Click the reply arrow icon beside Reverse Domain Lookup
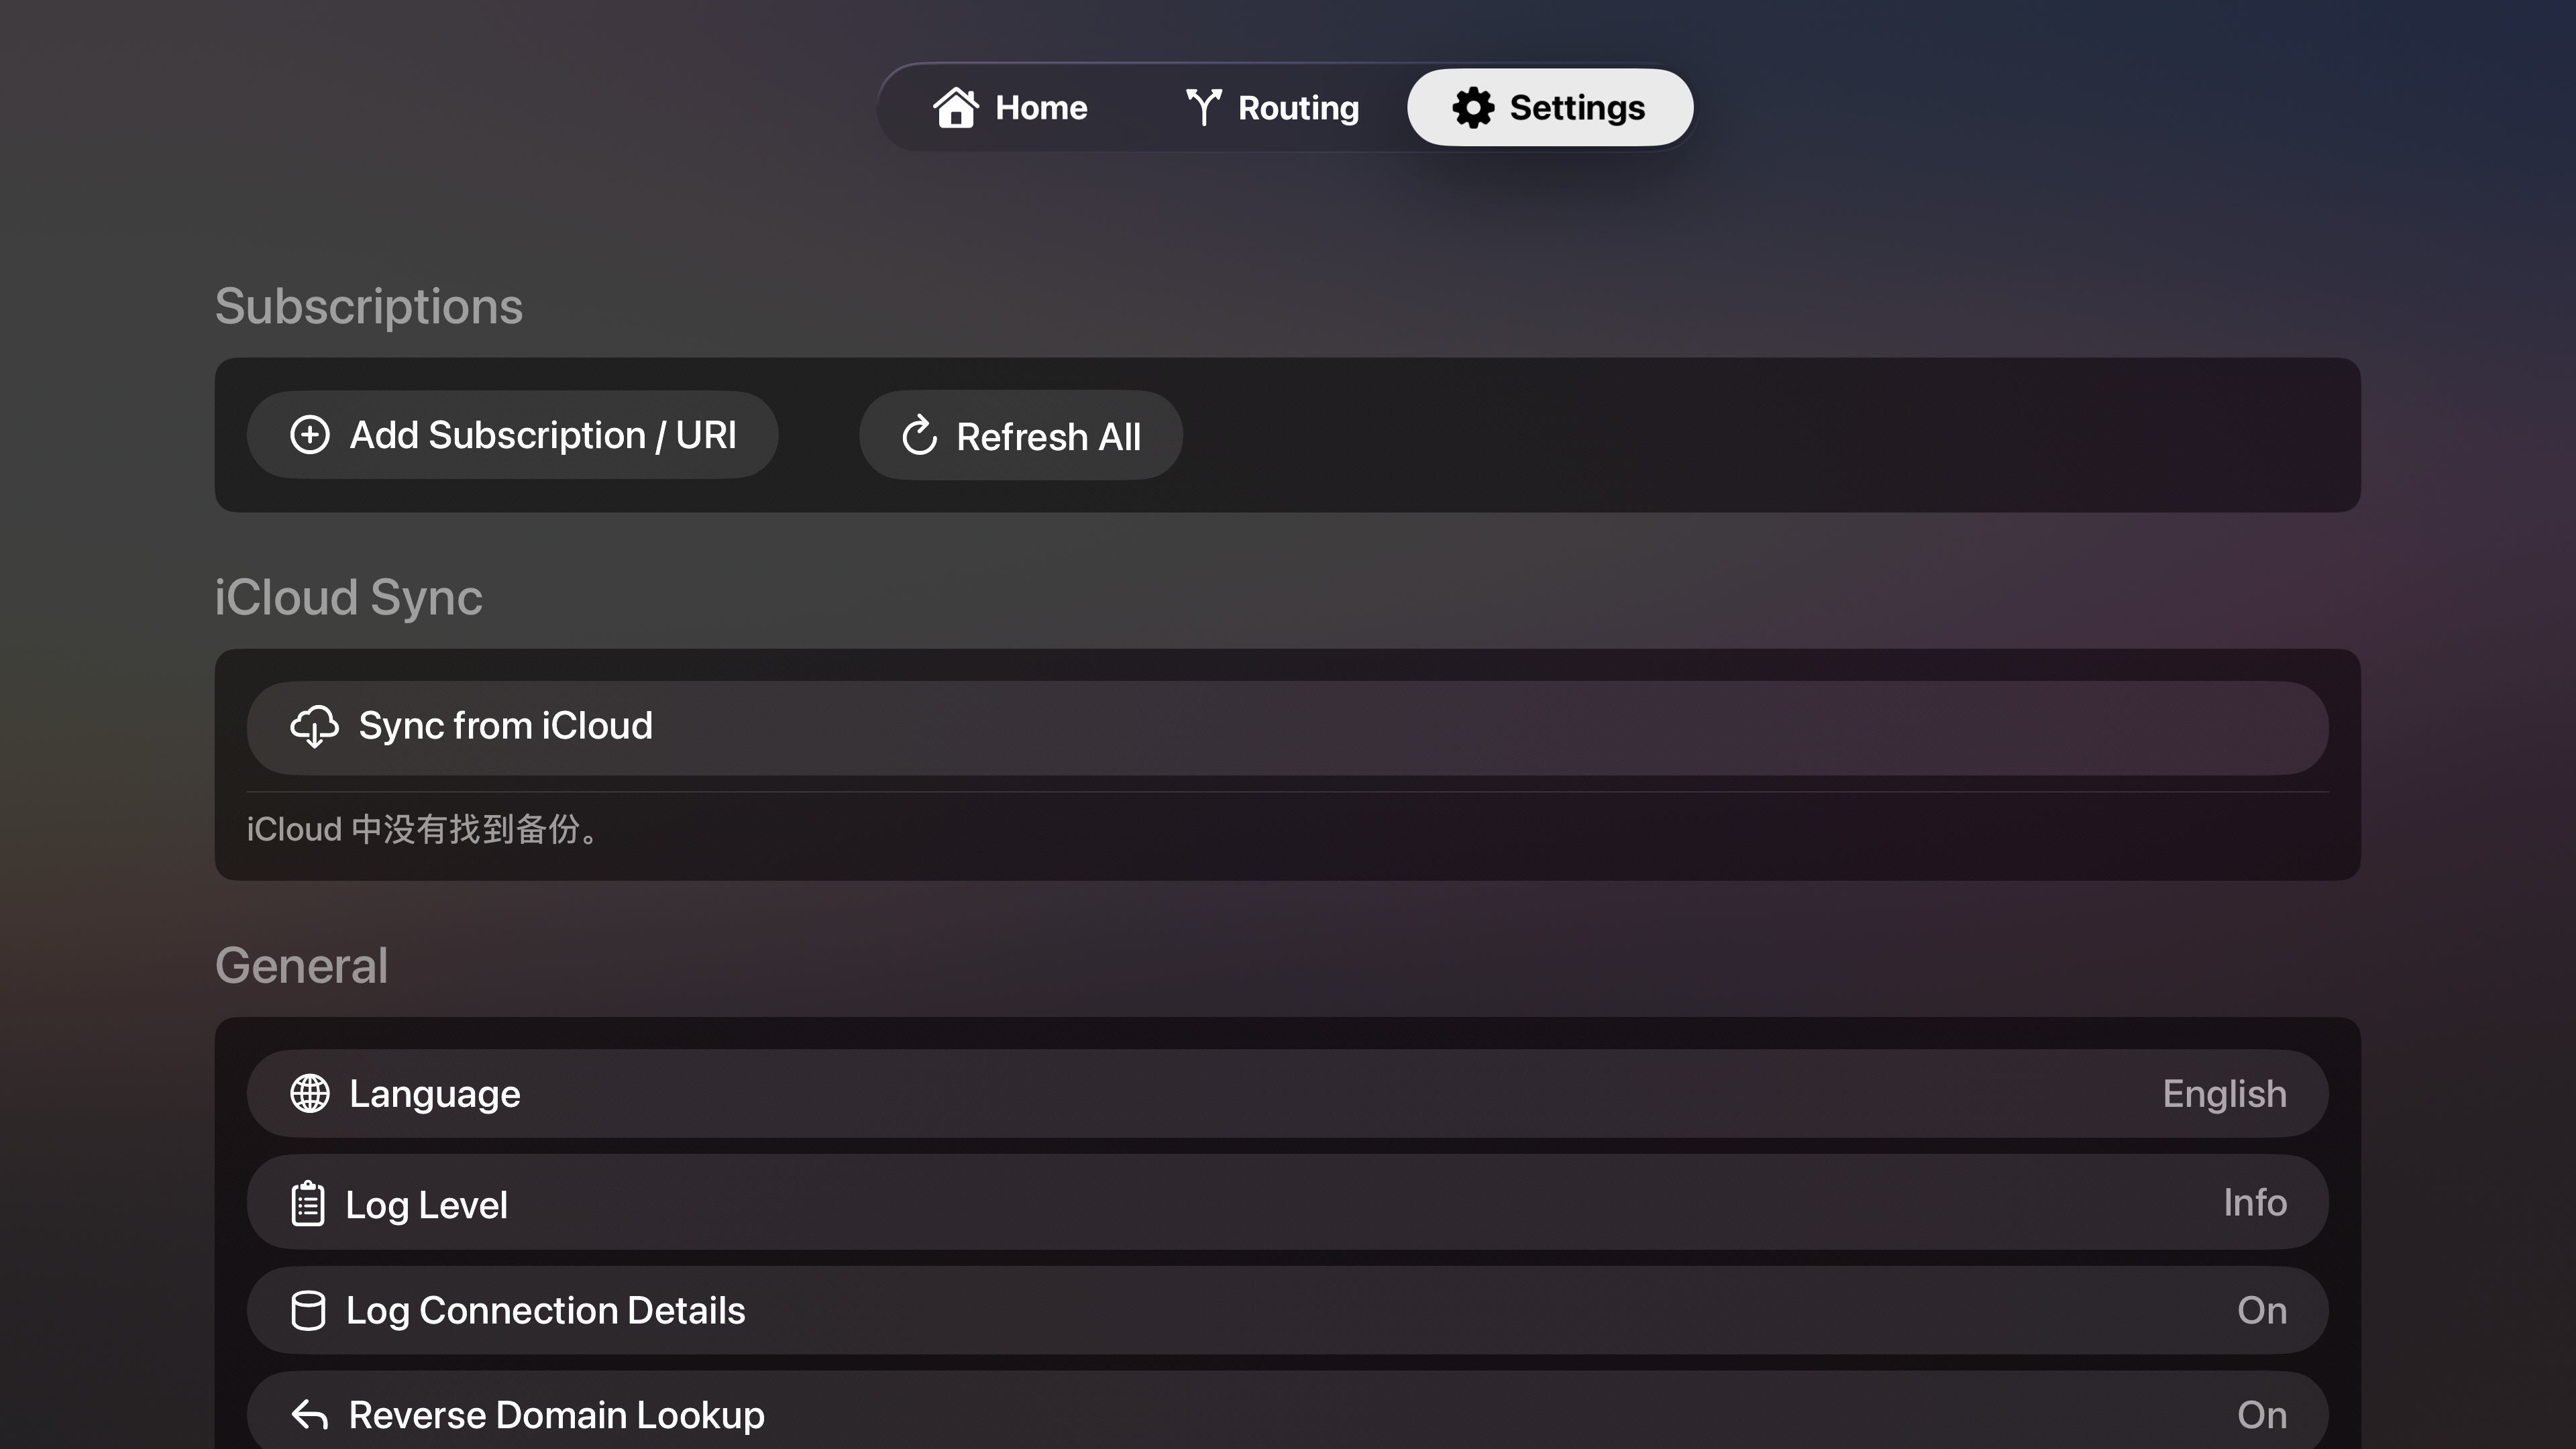The height and width of the screenshot is (1449, 2576). [x=310, y=1415]
